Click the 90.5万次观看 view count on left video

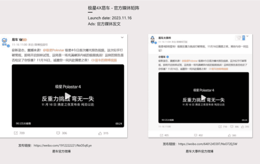click(23, 123)
